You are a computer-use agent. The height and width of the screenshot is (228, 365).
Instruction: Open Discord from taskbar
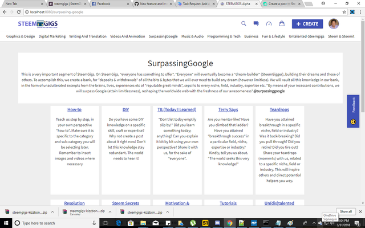[217, 223]
